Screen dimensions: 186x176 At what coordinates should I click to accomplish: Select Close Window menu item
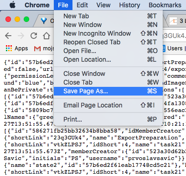pos(108,74)
